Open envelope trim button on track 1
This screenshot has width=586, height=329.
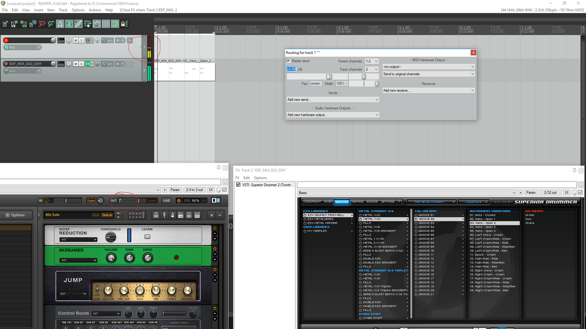(x=107, y=40)
